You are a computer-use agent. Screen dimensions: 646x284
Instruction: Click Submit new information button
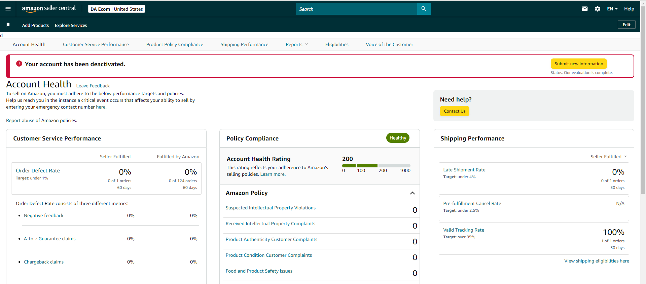(x=579, y=64)
